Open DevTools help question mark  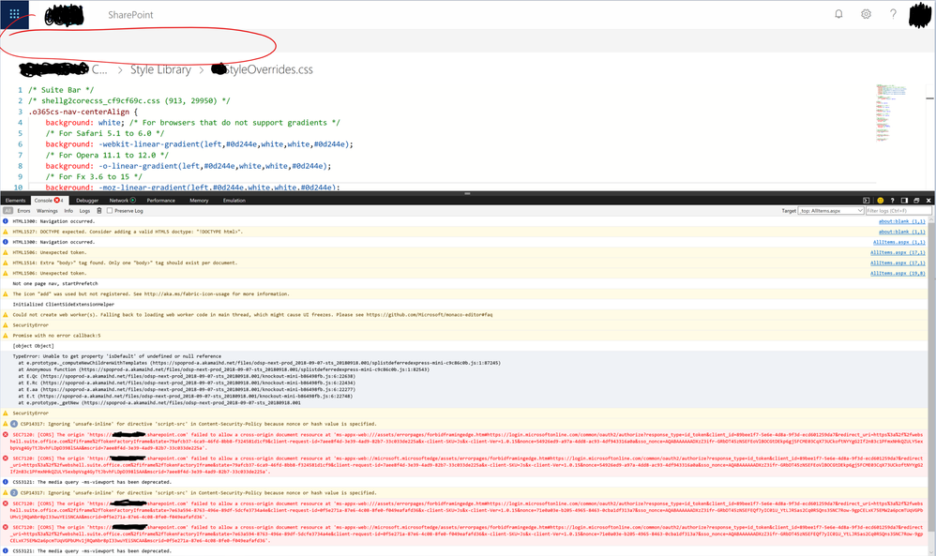click(x=893, y=201)
